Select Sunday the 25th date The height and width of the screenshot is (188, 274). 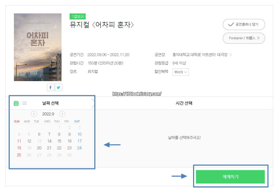pos(19,155)
